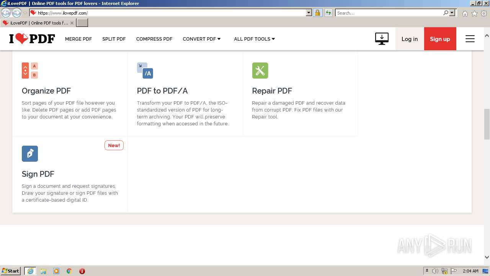Viewport: 490px width, 276px height.
Task: Open the search provider dropdown arrow
Action: 452,13
